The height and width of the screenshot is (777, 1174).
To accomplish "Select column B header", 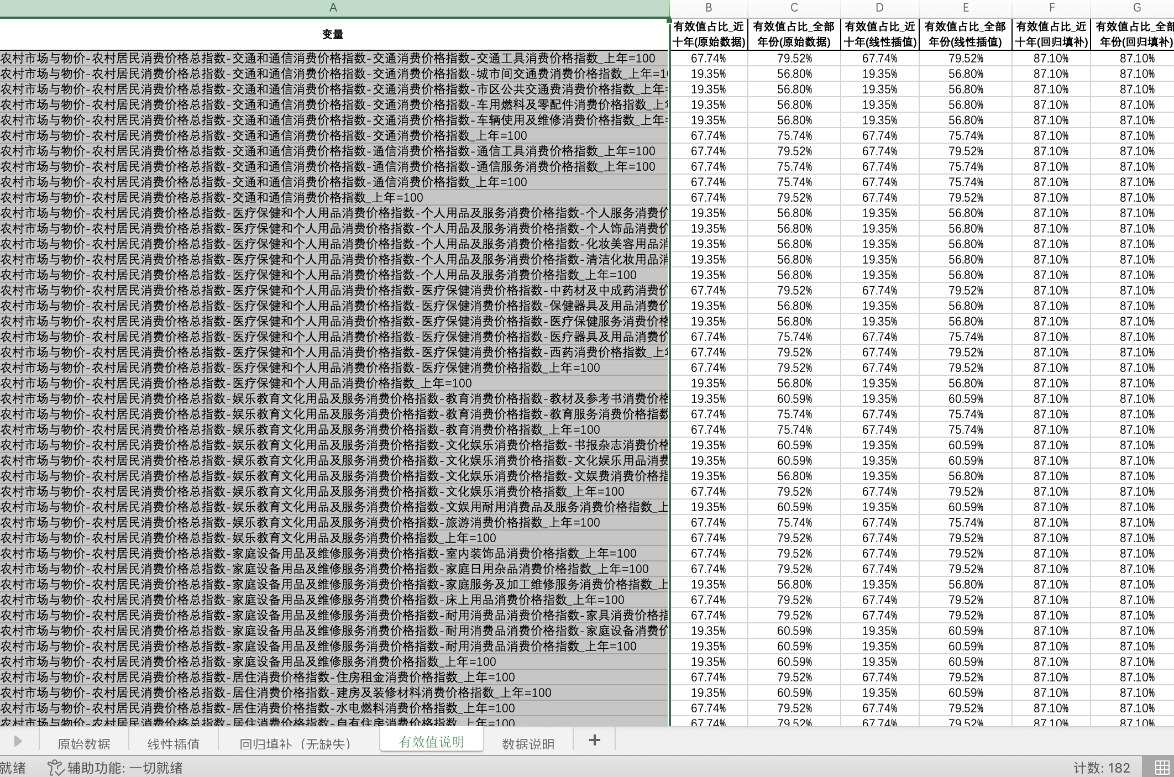I will tap(709, 8).
